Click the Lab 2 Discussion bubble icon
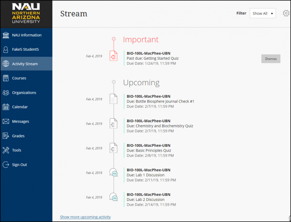The image size is (291, 222). pos(113,197)
